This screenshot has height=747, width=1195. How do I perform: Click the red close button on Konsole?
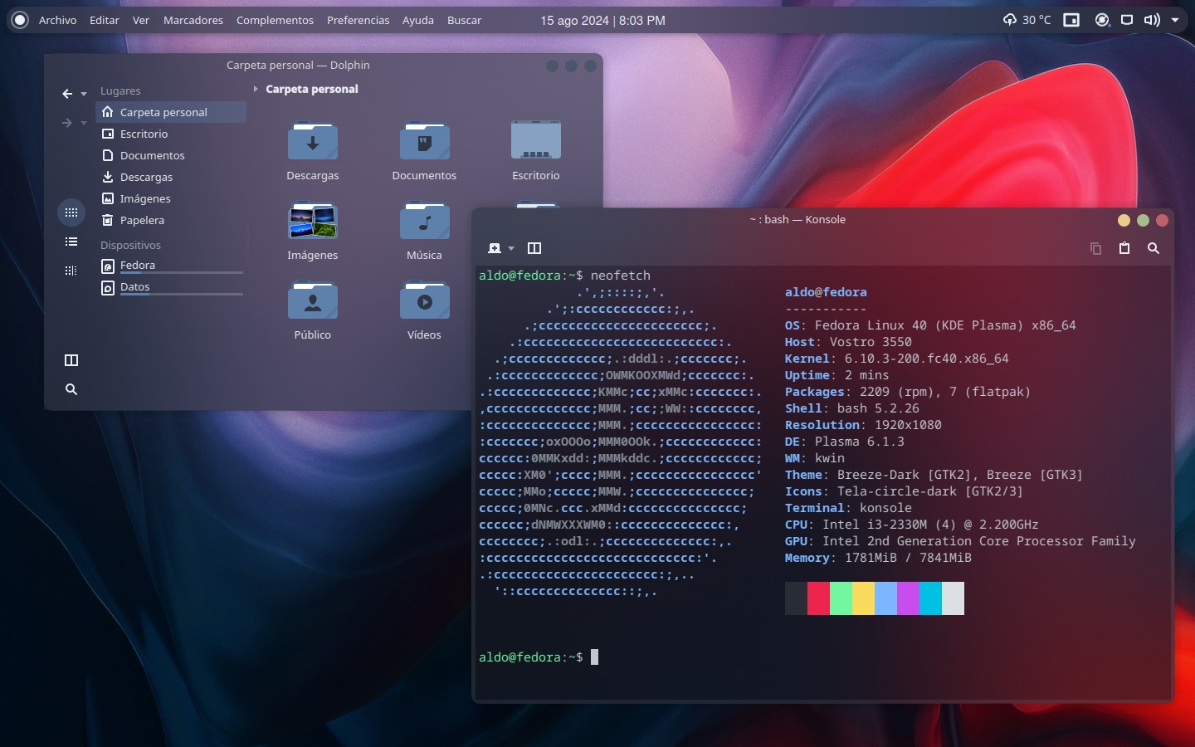point(1162,220)
